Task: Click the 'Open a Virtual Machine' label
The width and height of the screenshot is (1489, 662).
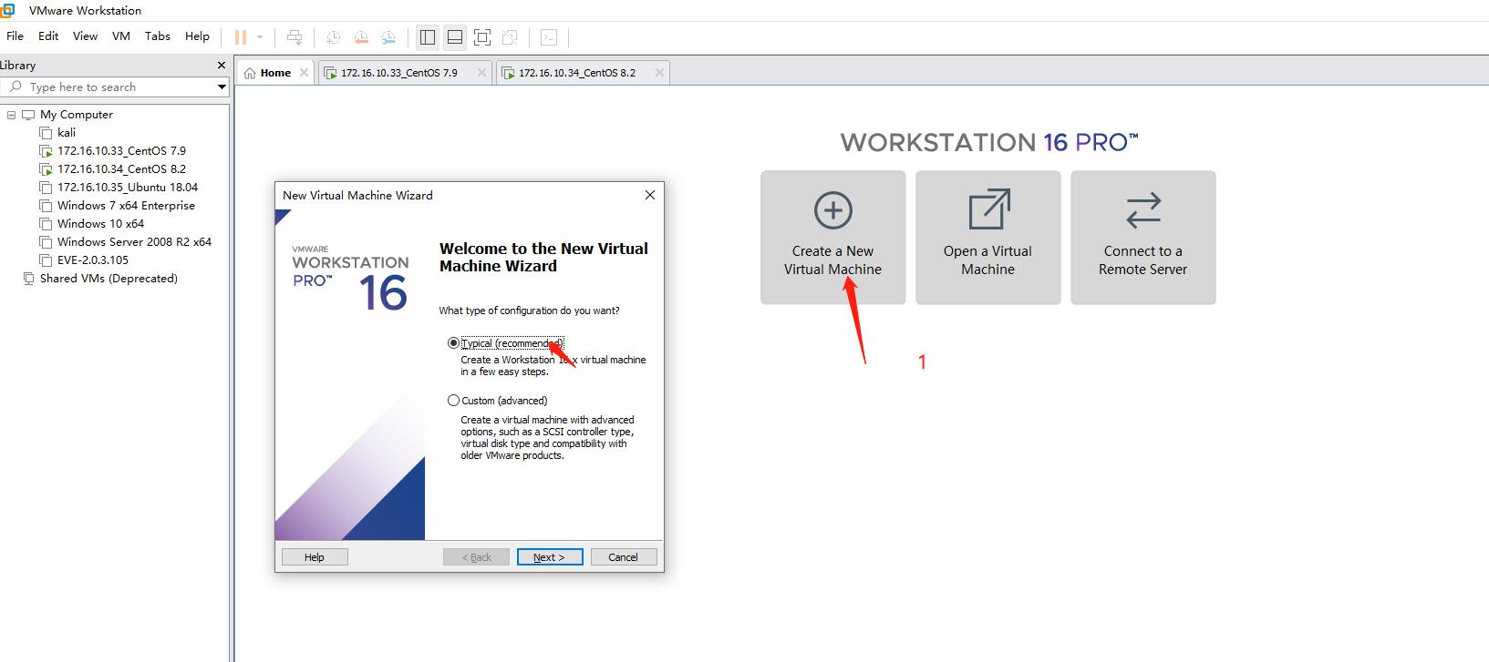Action: pyautogui.click(x=988, y=260)
